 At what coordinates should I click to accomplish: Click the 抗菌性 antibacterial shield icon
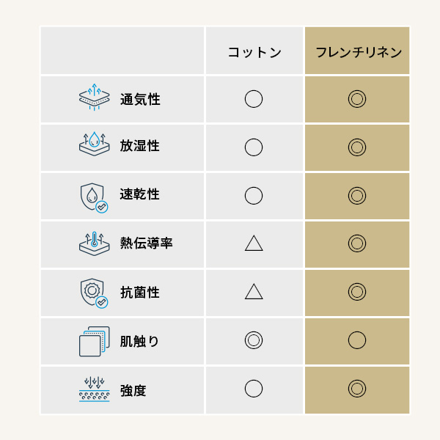click(x=94, y=293)
